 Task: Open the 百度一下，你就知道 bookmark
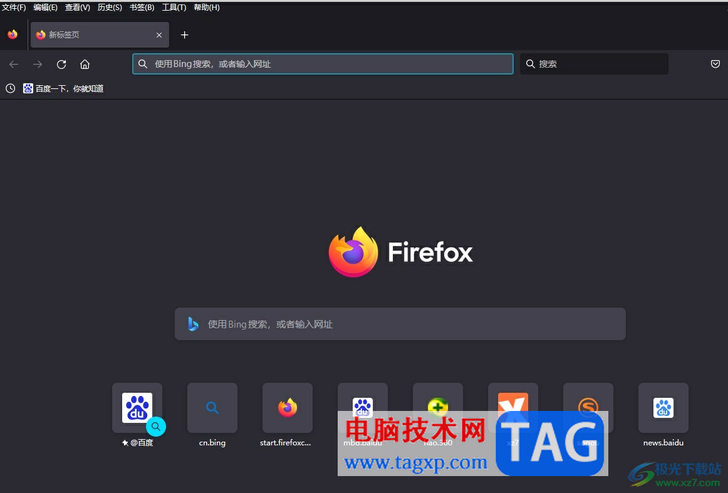(x=64, y=88)
